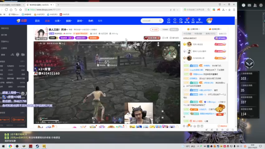Switch to the 本周点数 tab
Screen dimensions: 265x149
click(x=198, y=34)
